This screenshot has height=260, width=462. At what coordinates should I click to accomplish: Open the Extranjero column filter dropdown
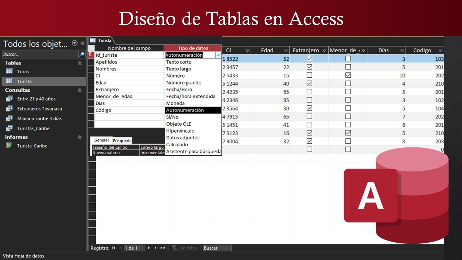[324, 51]
